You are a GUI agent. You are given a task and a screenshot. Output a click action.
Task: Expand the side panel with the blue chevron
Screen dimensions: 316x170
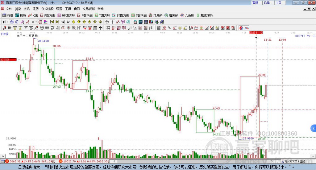(314, 128)
